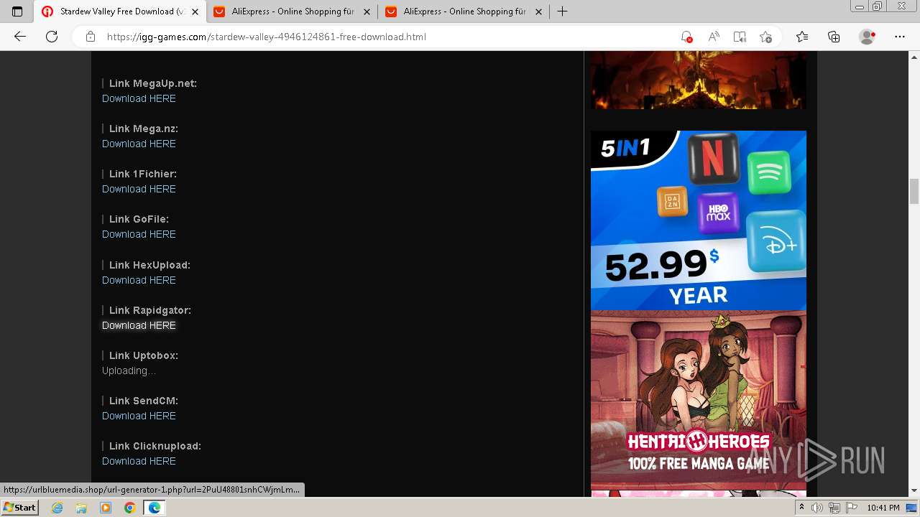
Task: Open the volume control in system tray
Action: [816, 508]
